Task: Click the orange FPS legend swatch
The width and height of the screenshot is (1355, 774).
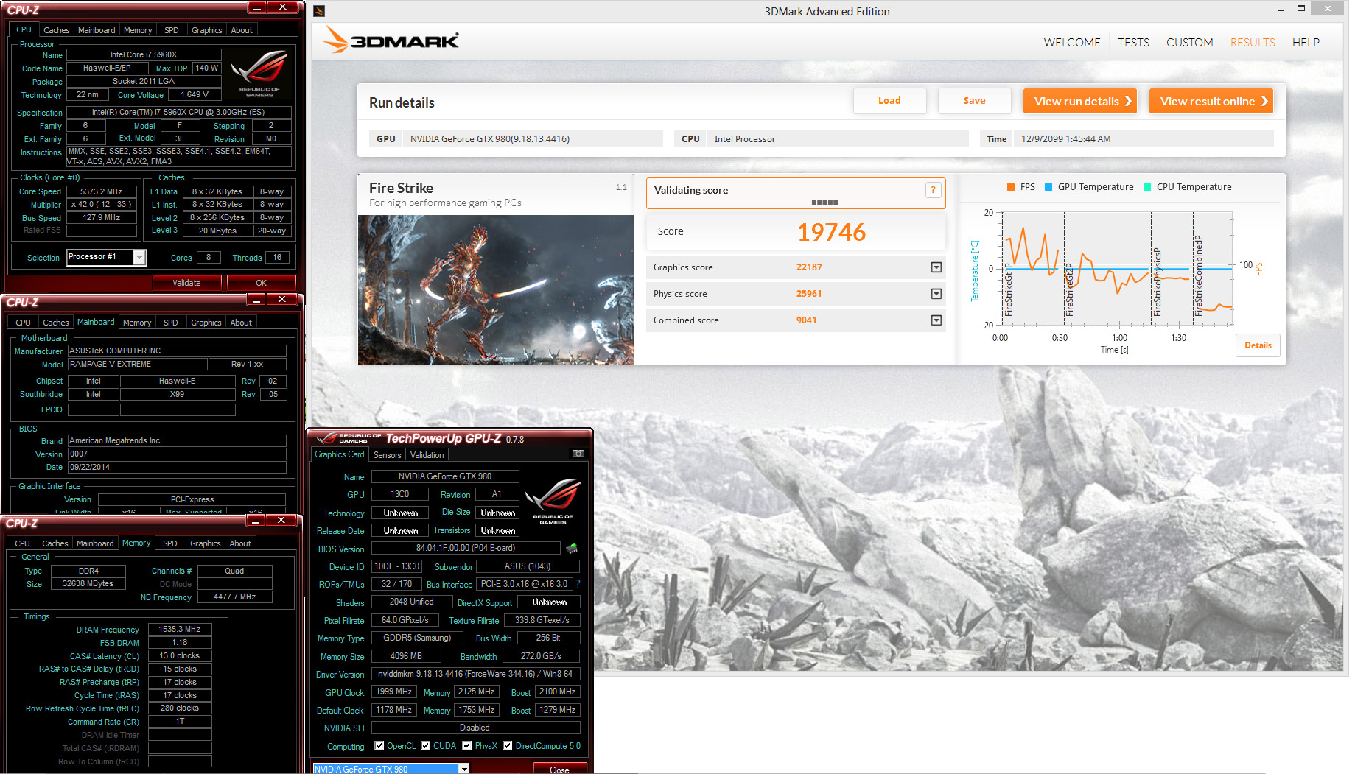Action: (1011, 187)
